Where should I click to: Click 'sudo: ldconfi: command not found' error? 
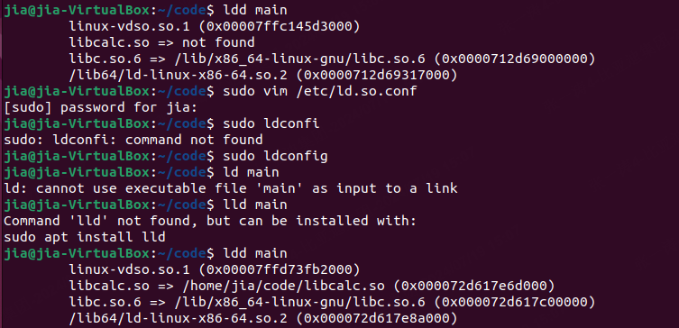tap(133, 141)
